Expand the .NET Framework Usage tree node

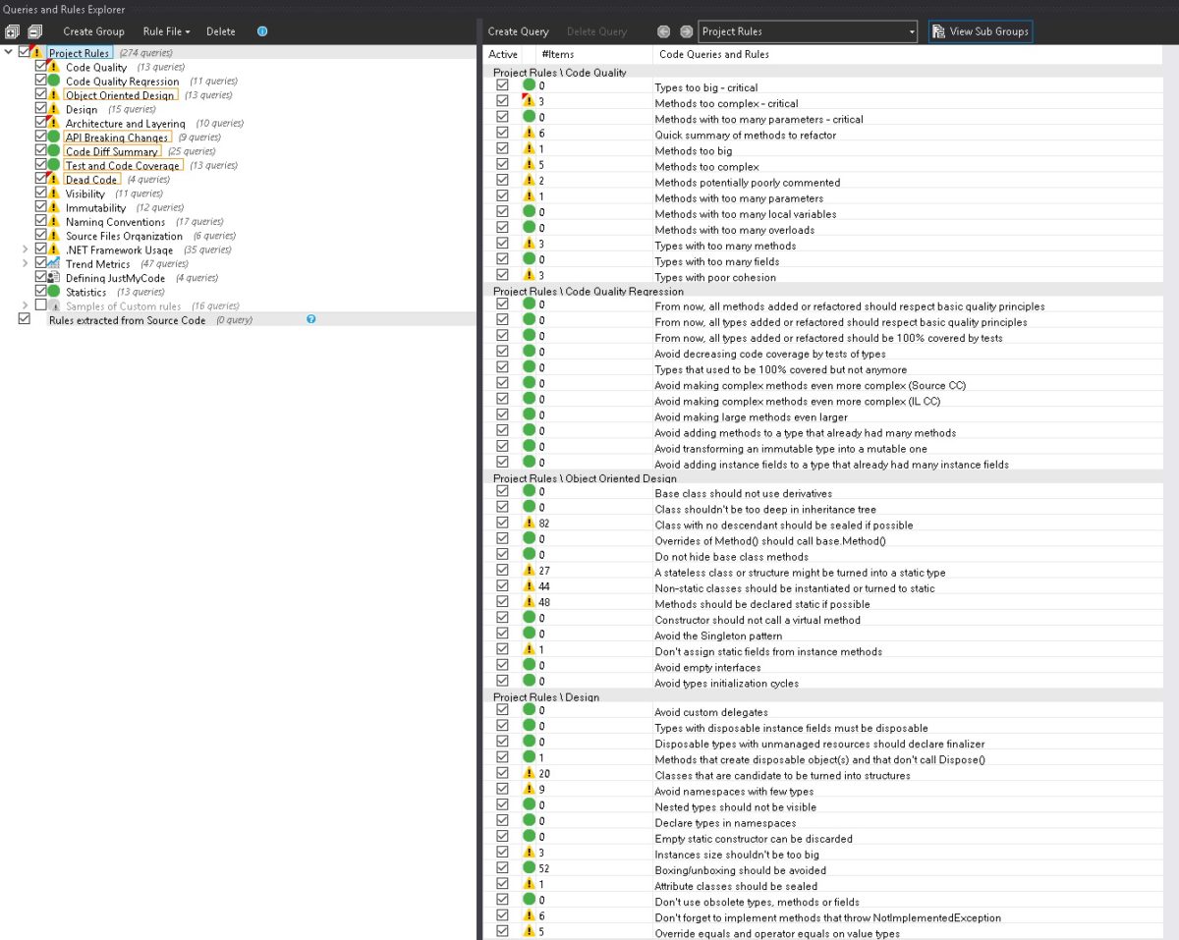(24, 249)
